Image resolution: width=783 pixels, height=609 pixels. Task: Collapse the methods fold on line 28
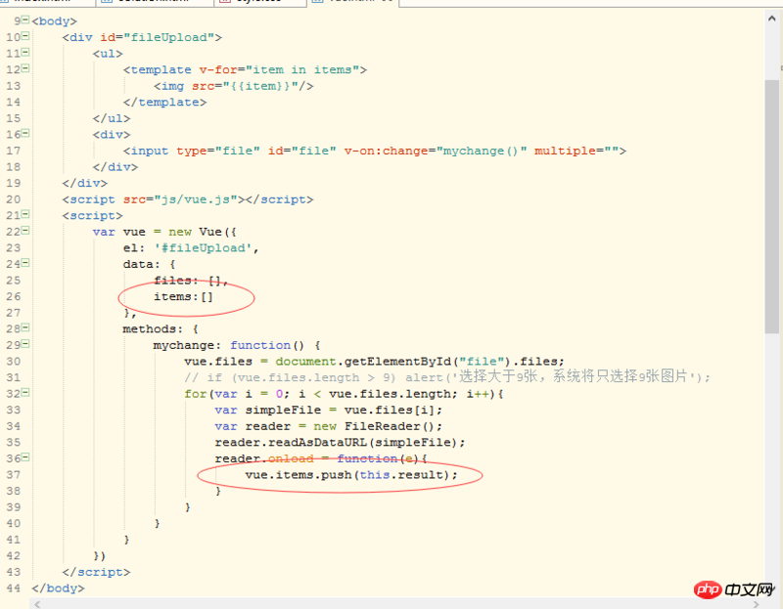(x=25, y=327)
